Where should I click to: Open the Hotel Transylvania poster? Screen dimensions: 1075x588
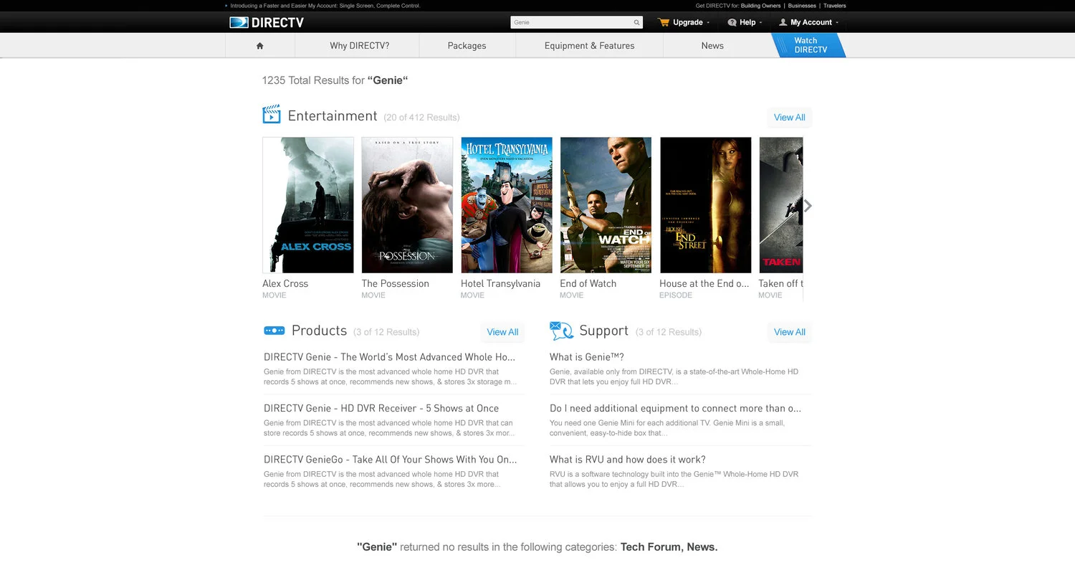507,205
